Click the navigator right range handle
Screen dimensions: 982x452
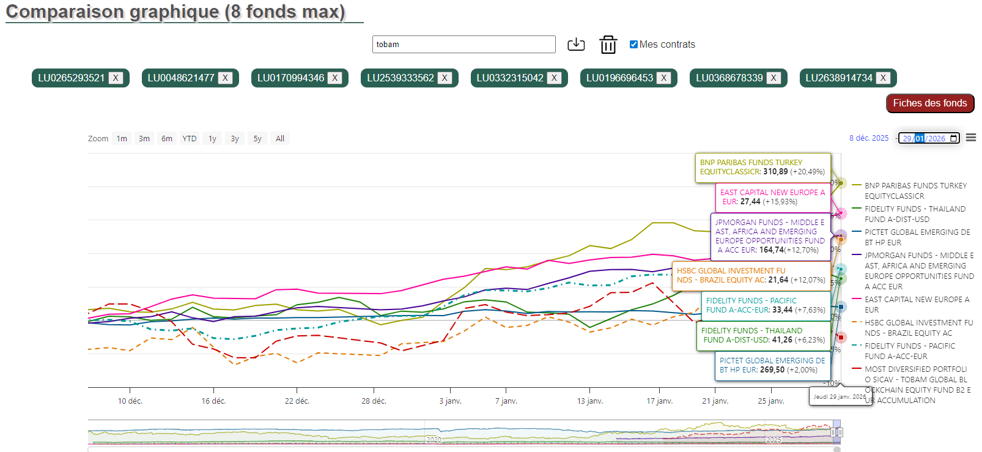coord(840,432)
